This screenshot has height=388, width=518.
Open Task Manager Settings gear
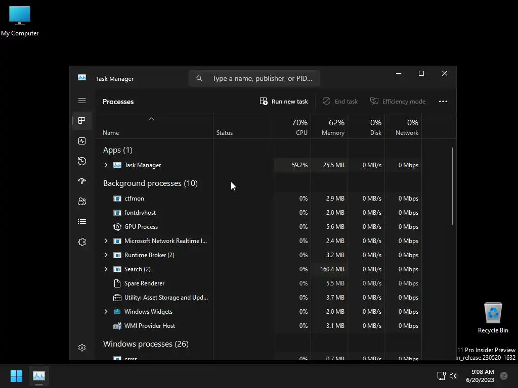pos(82,348)
